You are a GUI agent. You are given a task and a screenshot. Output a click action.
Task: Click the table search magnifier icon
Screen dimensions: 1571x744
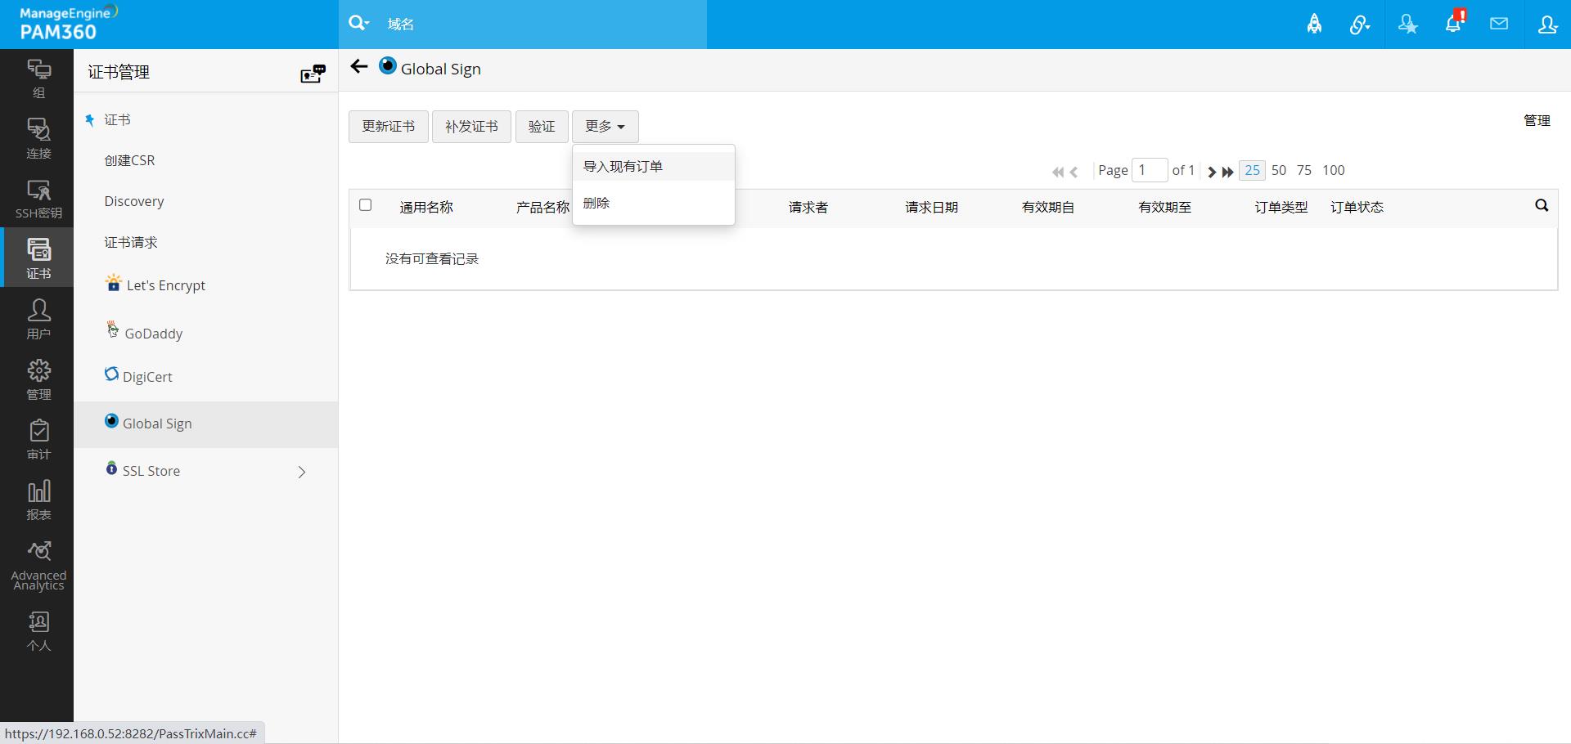[x=1542, y=205]
